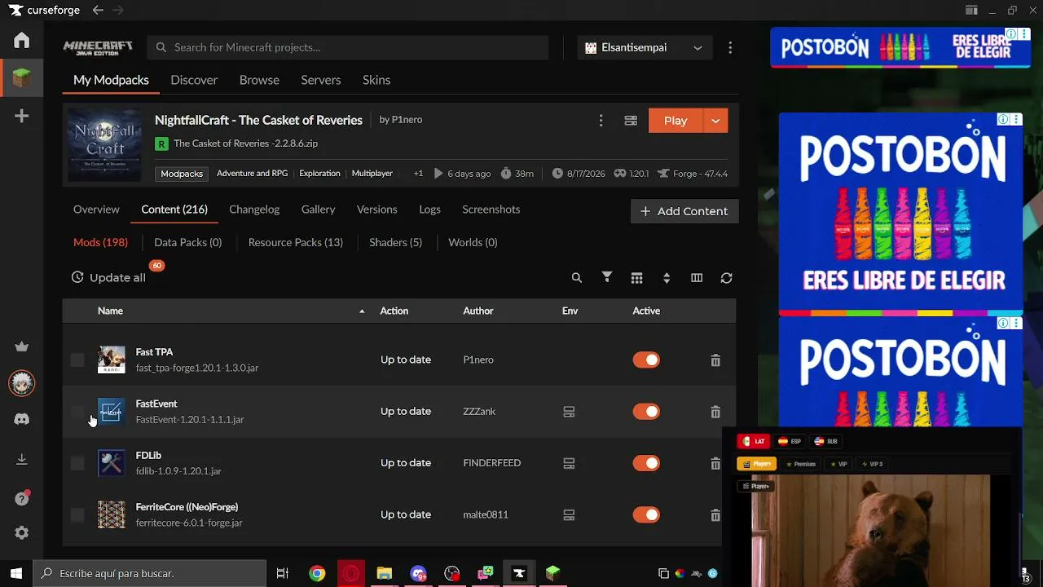Click the Modpacks tag
Screen dimensions: 1043x587
click(182, 174)
